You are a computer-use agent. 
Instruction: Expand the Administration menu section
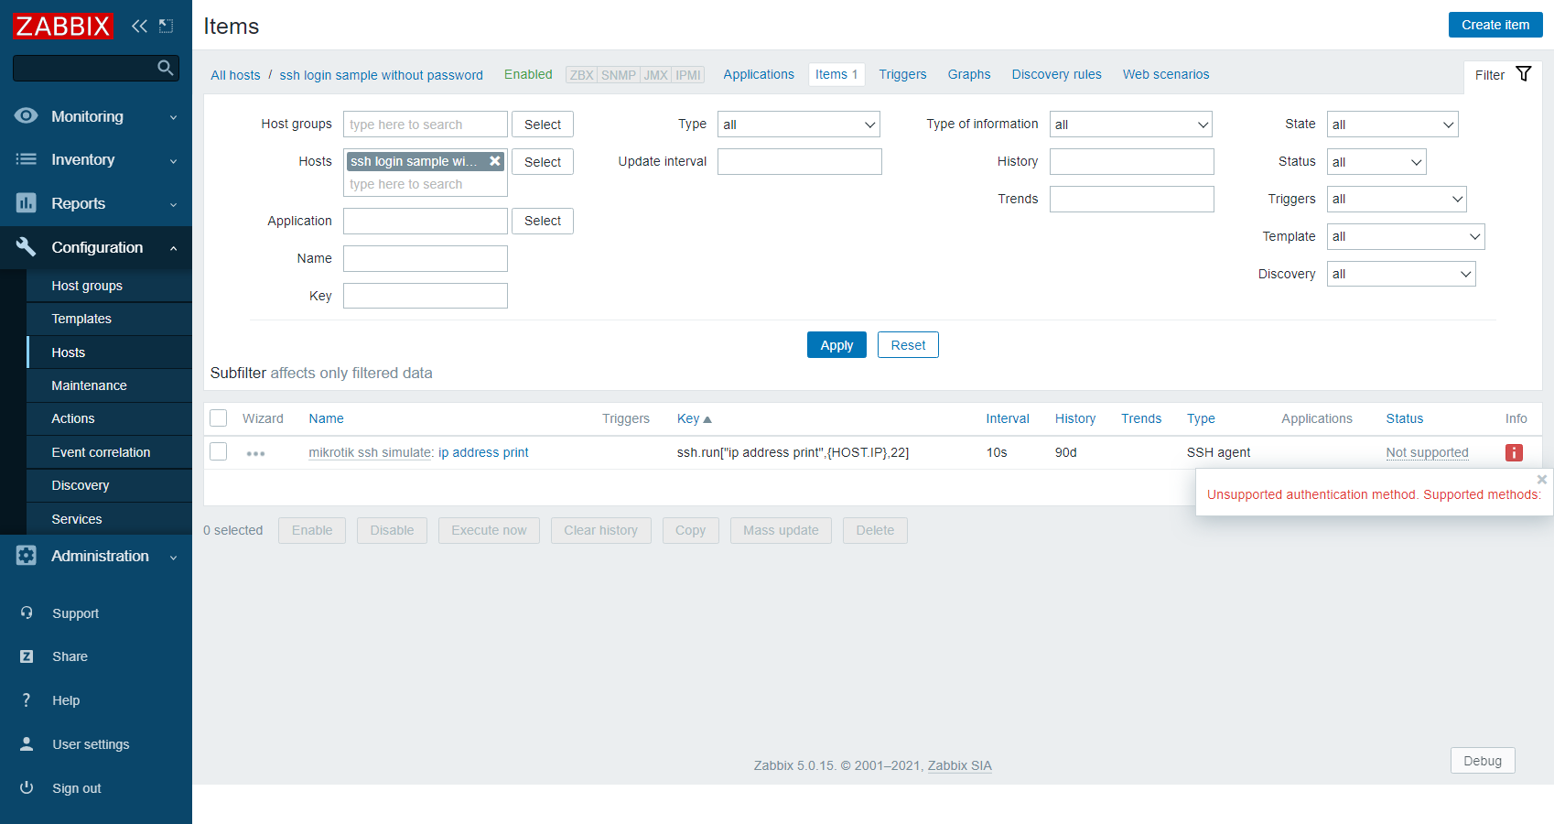[96, 556]
